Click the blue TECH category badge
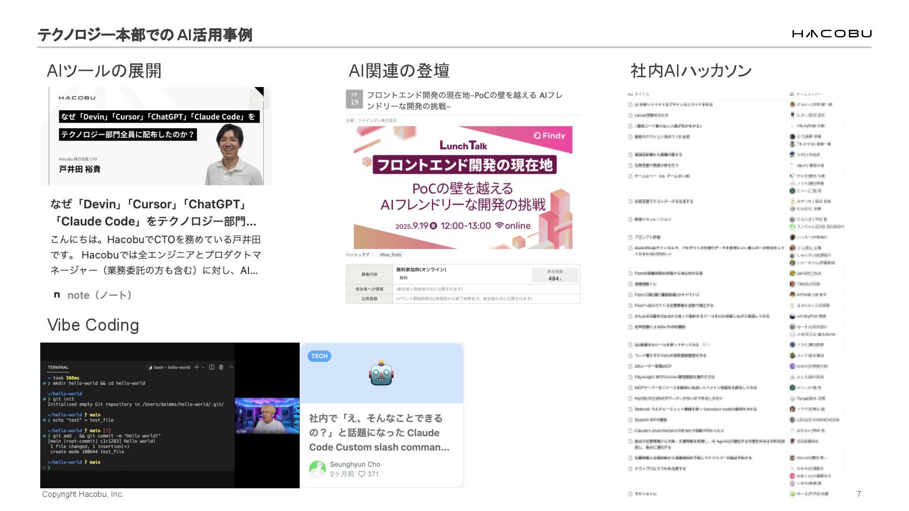Image resolution: width=909 pixels, height=511 pixels. [x=319, y=356]
